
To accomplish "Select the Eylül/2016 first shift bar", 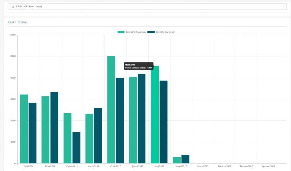I will pyautogui.click(x=24, y=129).
